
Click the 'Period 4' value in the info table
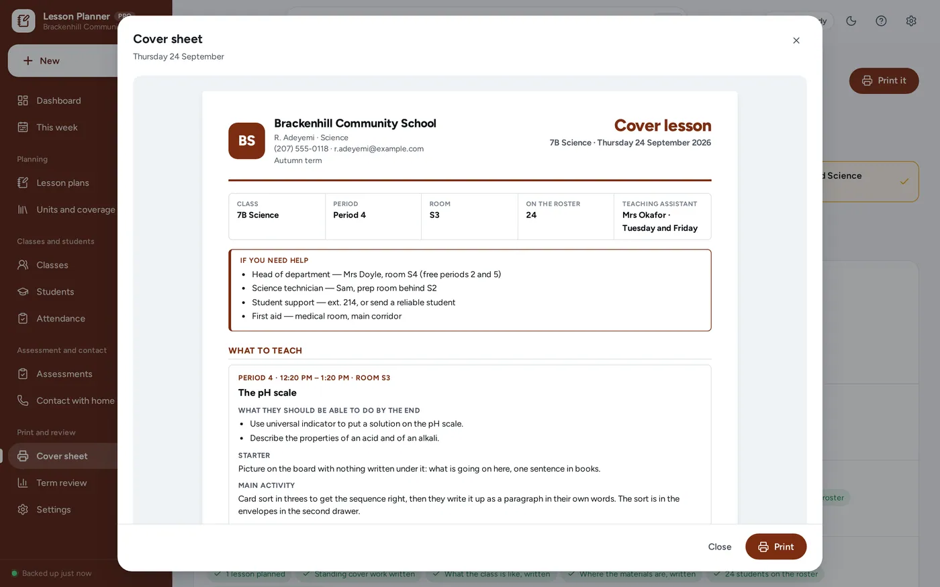[349, 215]
